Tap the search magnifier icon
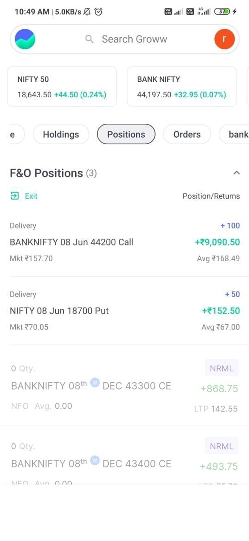 coord(89,39)
